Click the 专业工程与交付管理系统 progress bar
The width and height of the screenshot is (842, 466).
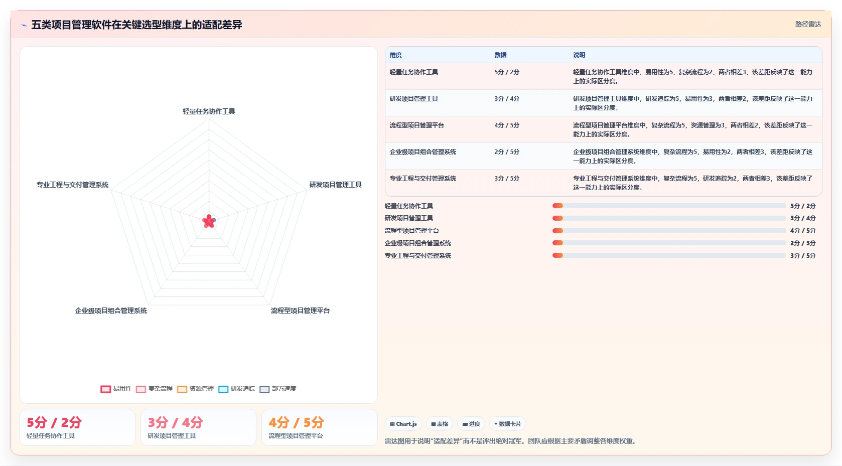click(669, 255)
